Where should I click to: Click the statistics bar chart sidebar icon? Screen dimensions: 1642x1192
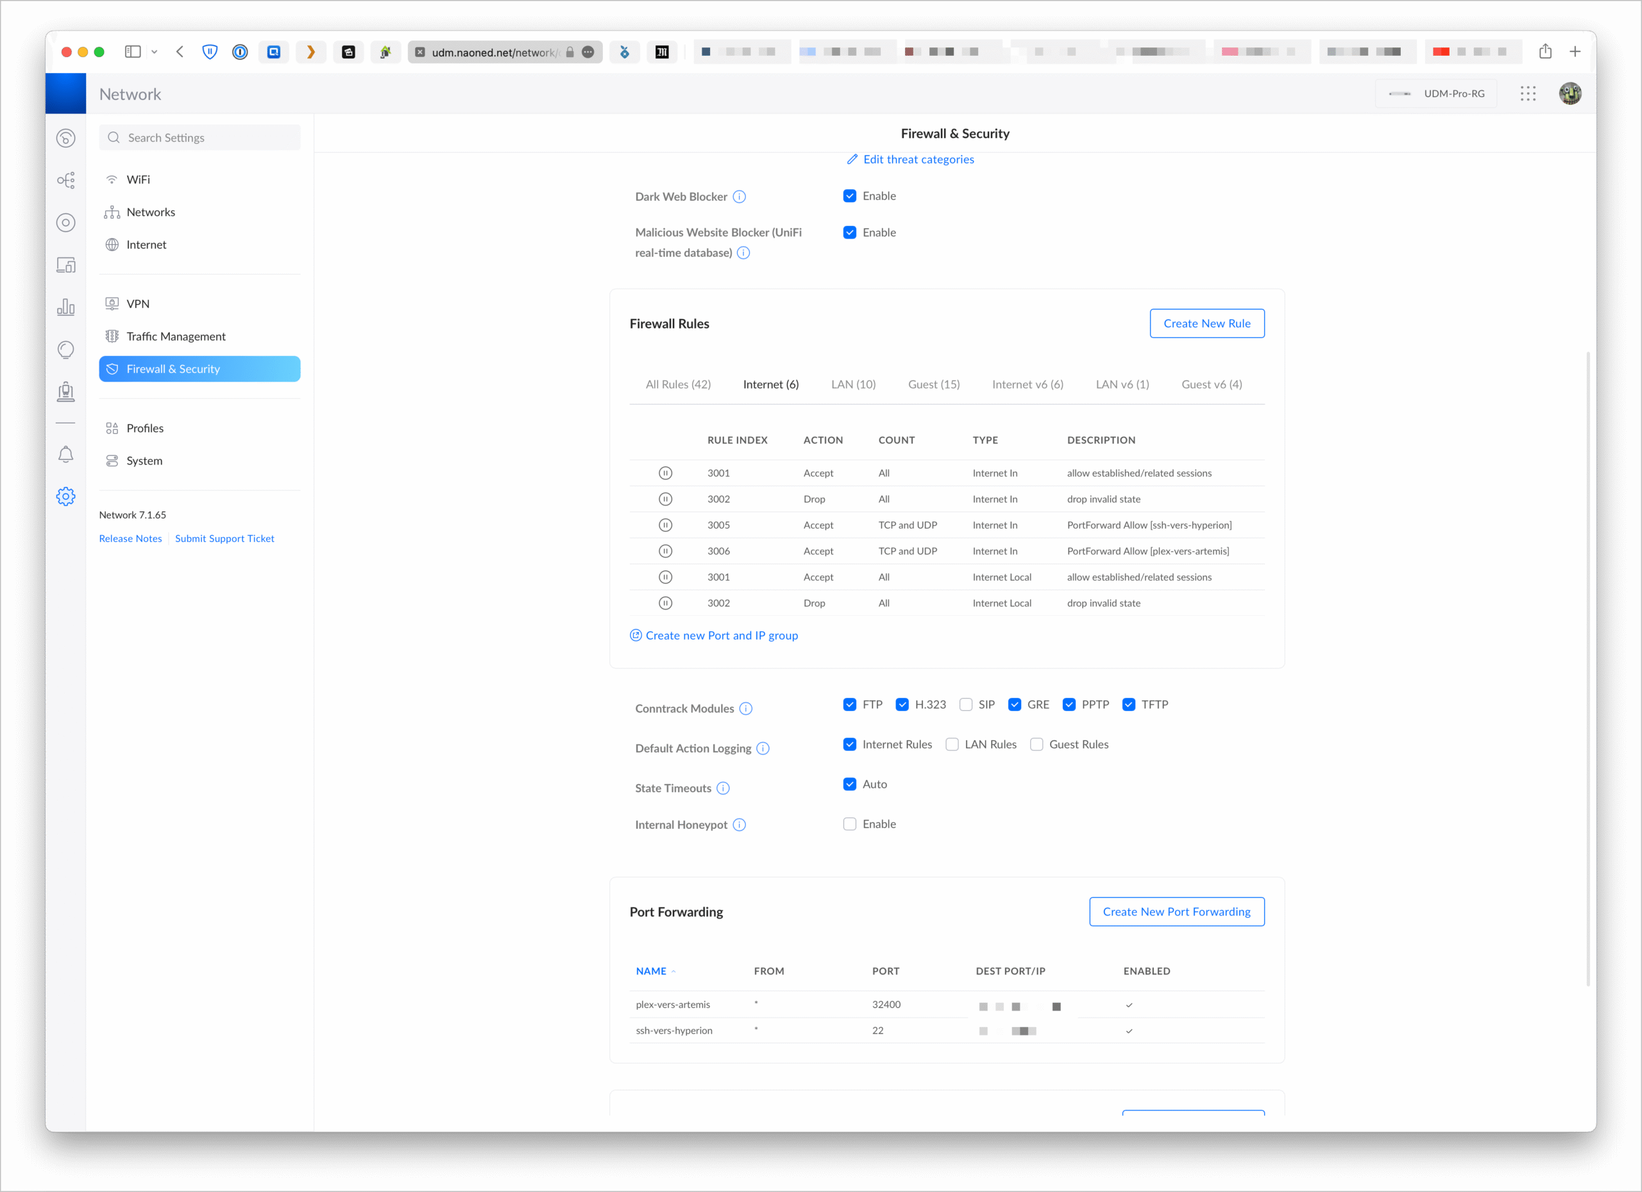(x=66, y=307)
